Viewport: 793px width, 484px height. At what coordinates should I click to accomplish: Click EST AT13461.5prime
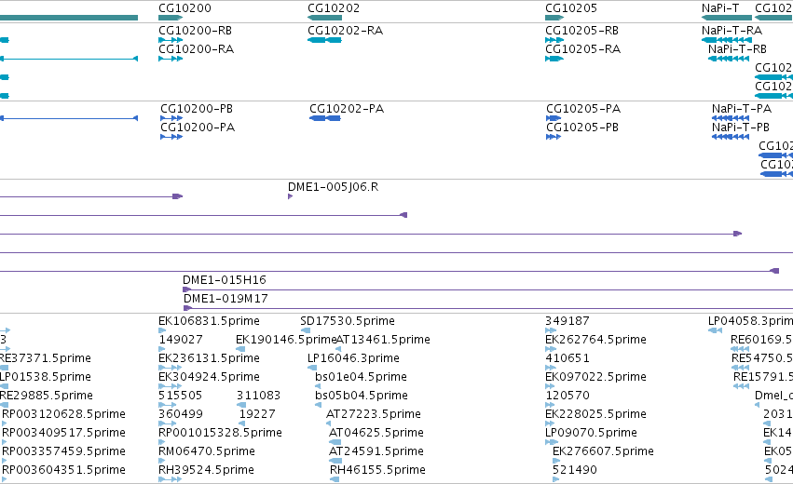point(383,340)
